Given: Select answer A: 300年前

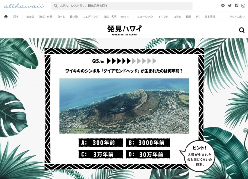Looking at the screenshot, I should tap(101, 143).
